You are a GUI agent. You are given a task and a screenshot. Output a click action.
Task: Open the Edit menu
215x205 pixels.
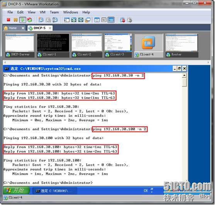tap(20, 12)
